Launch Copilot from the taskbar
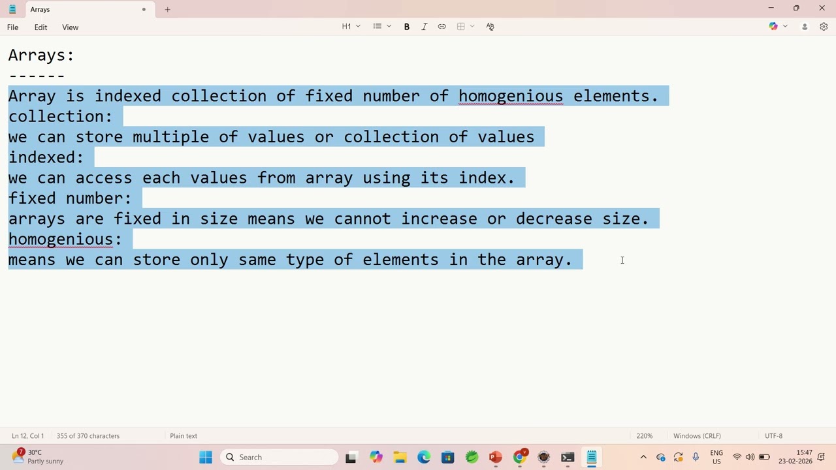Image resolution: width=836 pixels, height=470 pixels. point(376,457)
